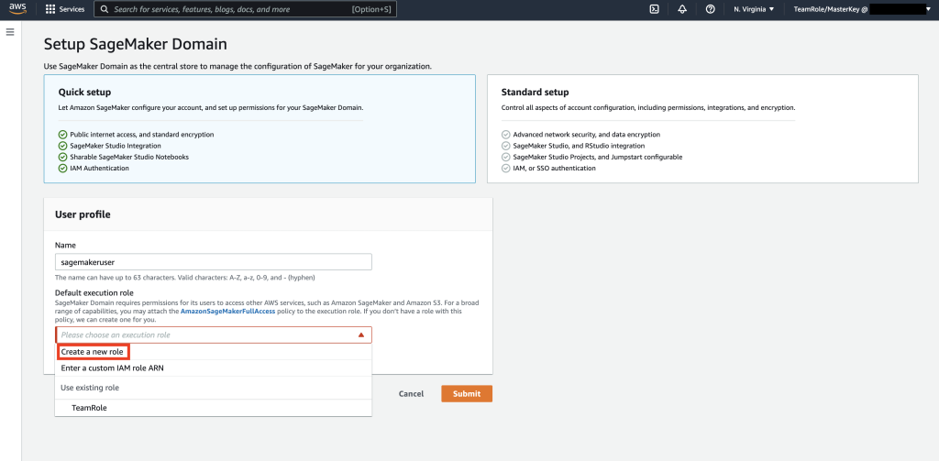The image size is (939, 461).
Task: Click the search magnifier icon
Action: [x=105, y=9]
